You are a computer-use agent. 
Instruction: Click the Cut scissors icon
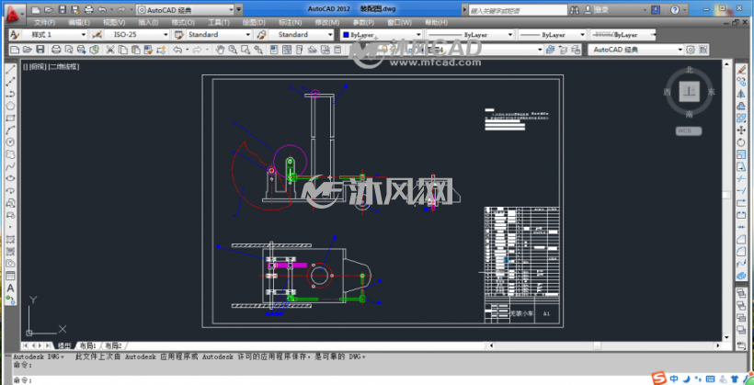click(110, 50)
